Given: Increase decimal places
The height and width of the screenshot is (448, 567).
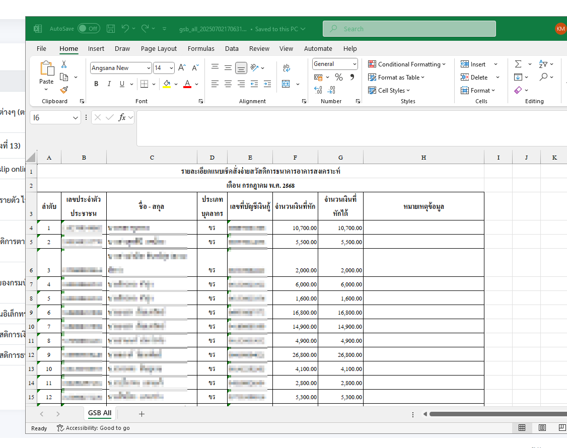Looking at the screenshot, I should tap(318, 90).
